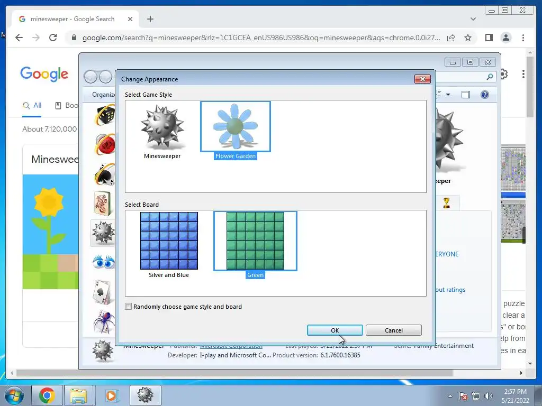
Task: Click the Chrome address bar URL
Action: pos(261,38)
